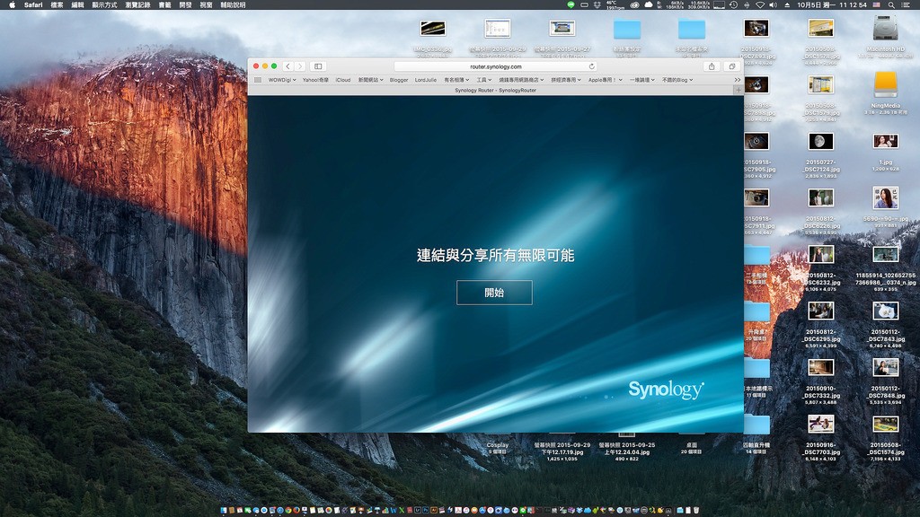Click the 開始 start button
This screenshot has width=920, height=517.
point(494,293)
